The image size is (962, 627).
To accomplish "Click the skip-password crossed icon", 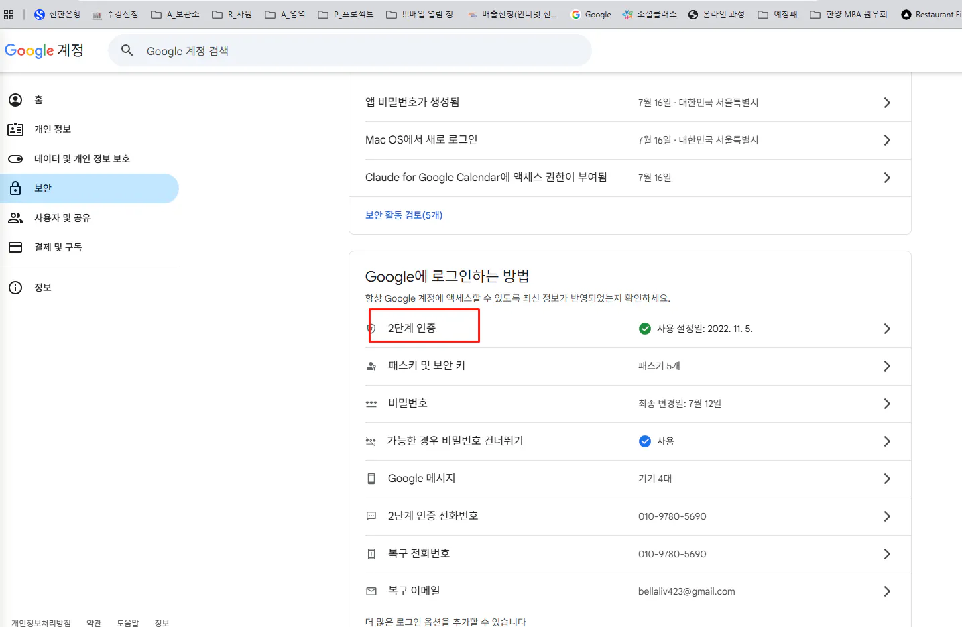I will tap(371, 441).
